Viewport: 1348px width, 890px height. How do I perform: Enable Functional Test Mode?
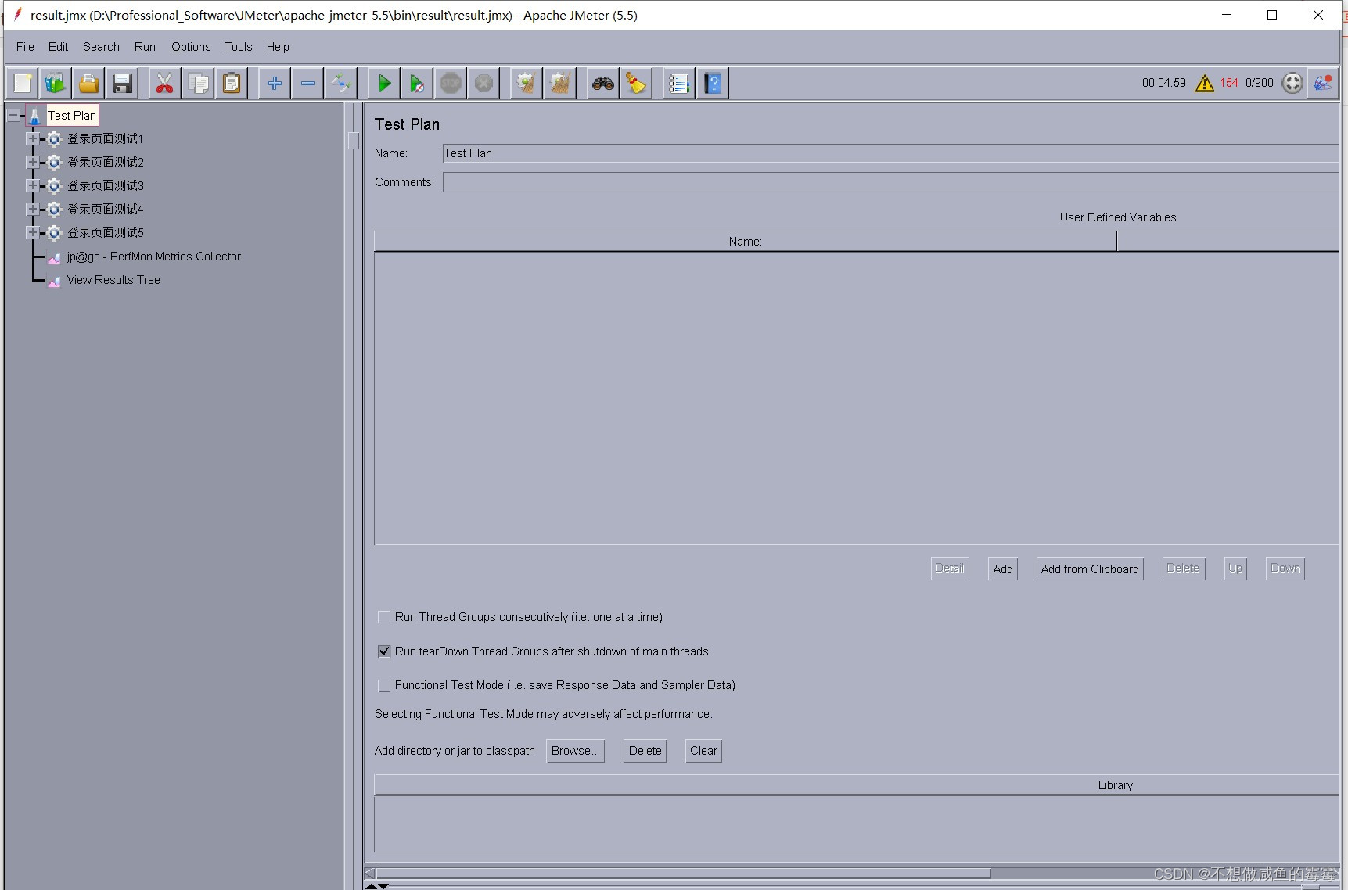[x=384, y=686]
